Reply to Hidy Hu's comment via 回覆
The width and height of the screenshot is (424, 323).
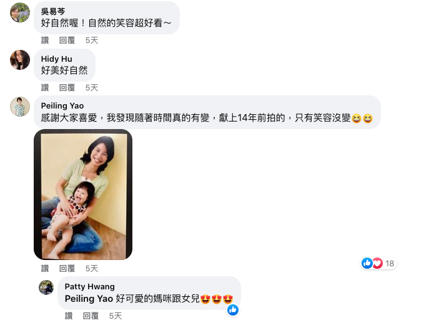[x=67, y=87]
